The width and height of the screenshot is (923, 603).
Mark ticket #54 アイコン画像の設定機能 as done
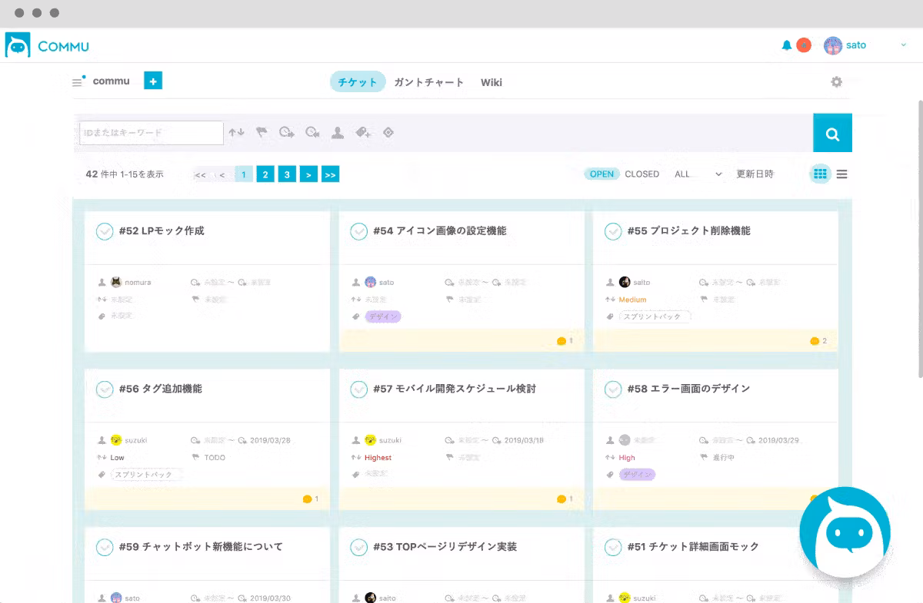click(x=358, y=231)
